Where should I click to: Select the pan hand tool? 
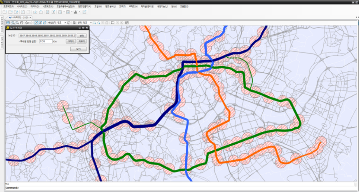point(22,23)
